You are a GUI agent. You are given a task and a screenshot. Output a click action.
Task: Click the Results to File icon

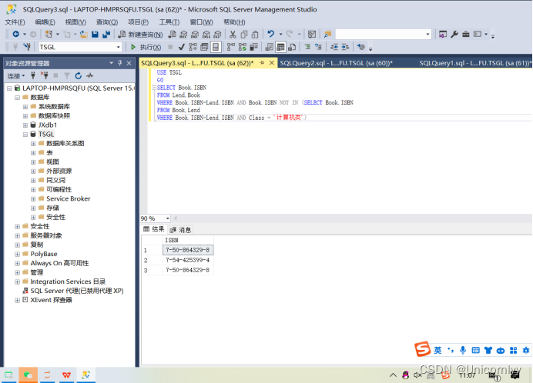pos(292,47)
